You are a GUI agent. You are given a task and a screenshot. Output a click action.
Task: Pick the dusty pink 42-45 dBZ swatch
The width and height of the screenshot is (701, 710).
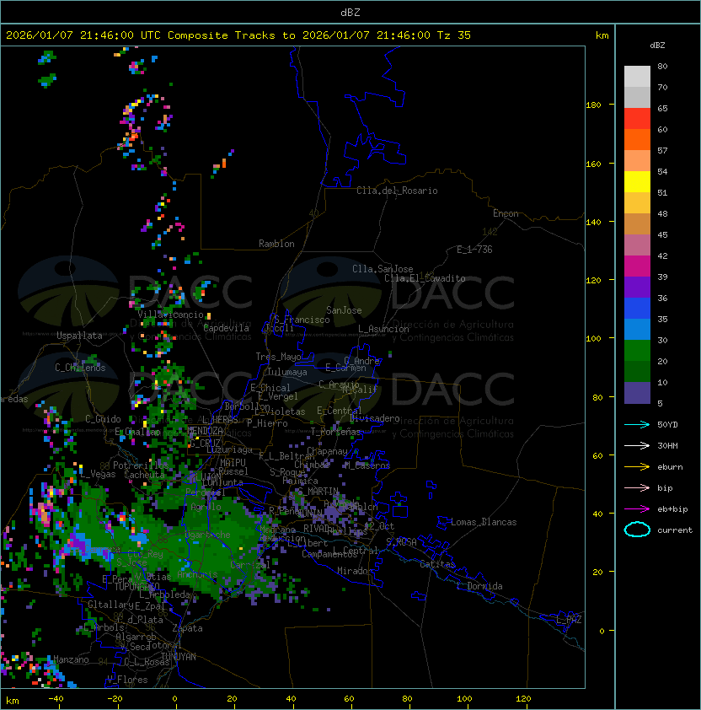[x=637, y=245]
